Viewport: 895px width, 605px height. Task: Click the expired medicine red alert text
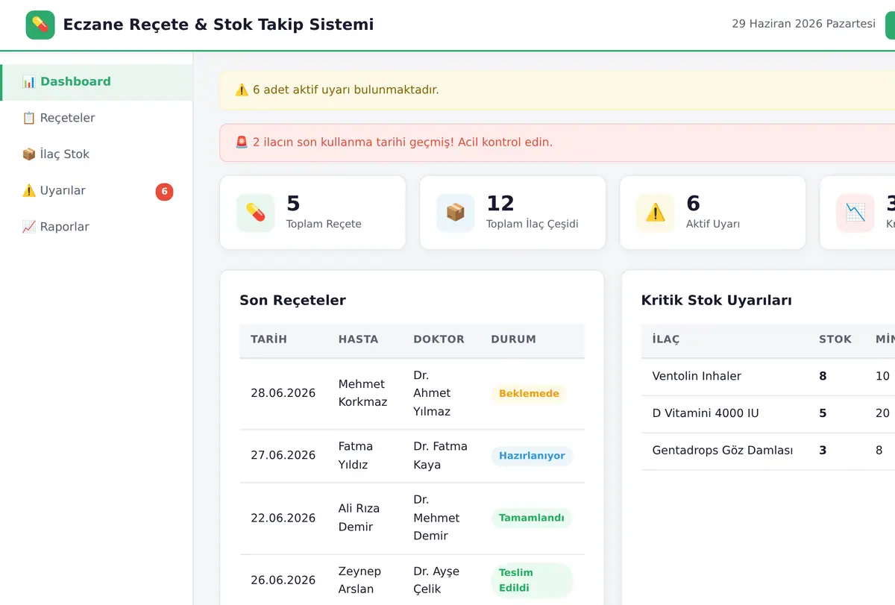[403, 142]
